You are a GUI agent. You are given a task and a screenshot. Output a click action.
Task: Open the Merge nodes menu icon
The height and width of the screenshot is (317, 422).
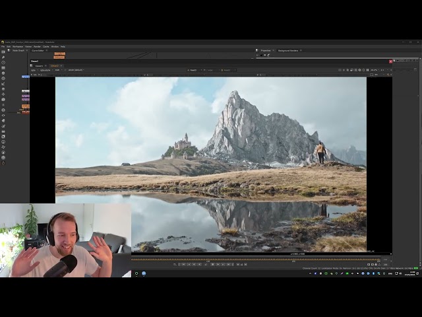click(x=3, y=89)
